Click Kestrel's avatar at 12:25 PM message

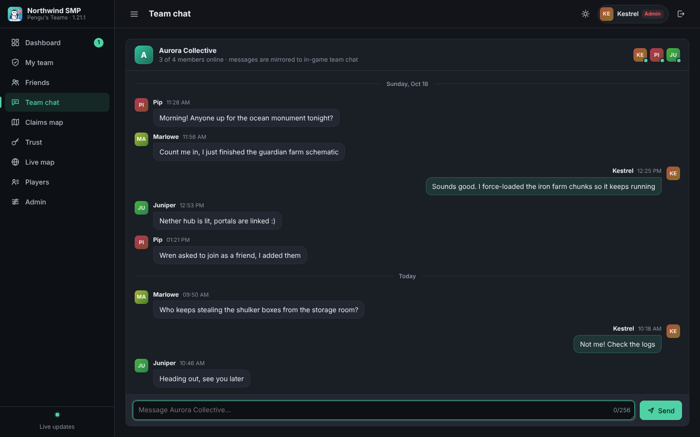[x=673, y=173]
